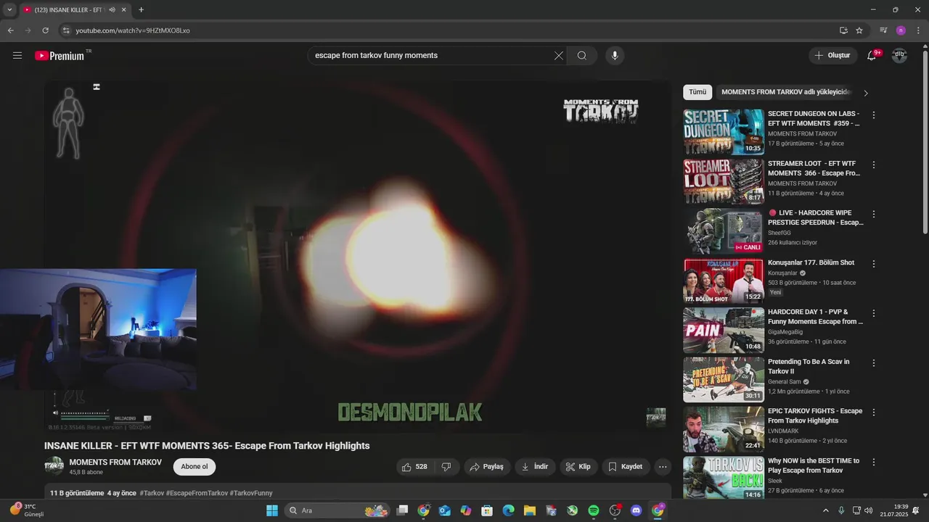This screenshot has height=522, width=929.
Task: Open Chrome media controls icon
Action: pyautogui.click(x=883, y=30)
